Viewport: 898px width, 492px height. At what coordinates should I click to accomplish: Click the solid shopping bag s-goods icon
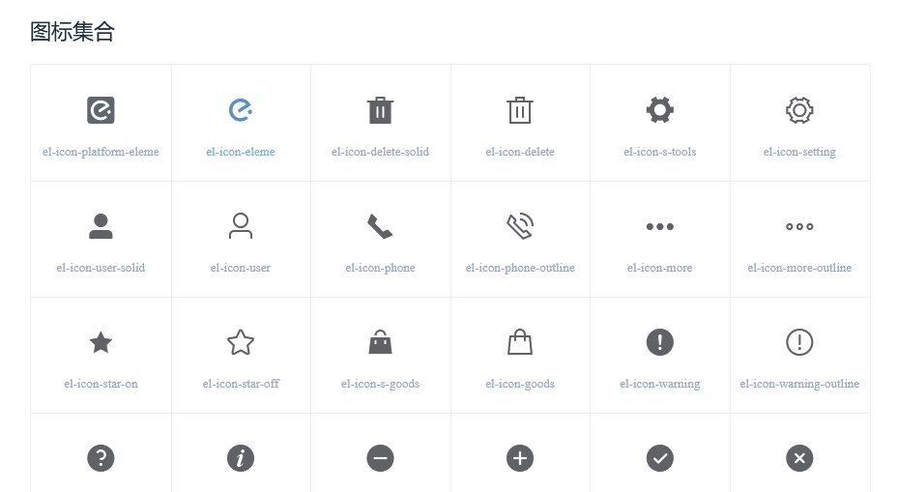[x=380, y=342]
